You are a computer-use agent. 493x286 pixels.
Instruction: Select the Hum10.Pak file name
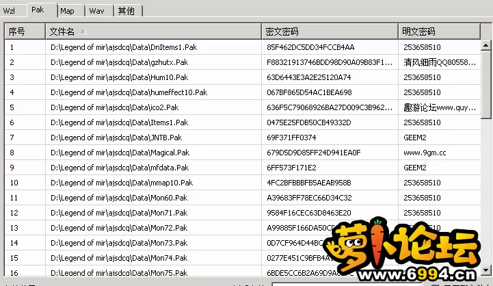click(119, 77)
